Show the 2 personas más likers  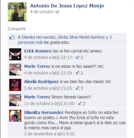[x=65, y=40]
